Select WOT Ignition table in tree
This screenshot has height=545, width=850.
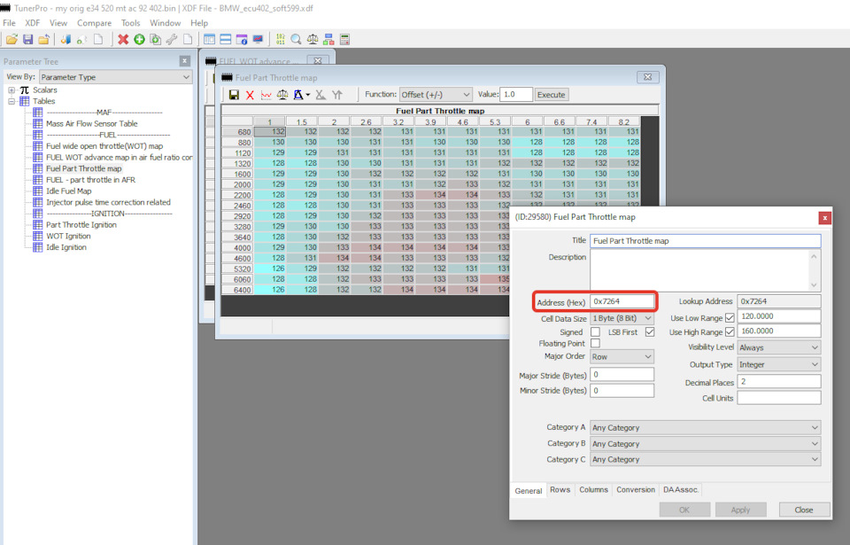point(68,236)
